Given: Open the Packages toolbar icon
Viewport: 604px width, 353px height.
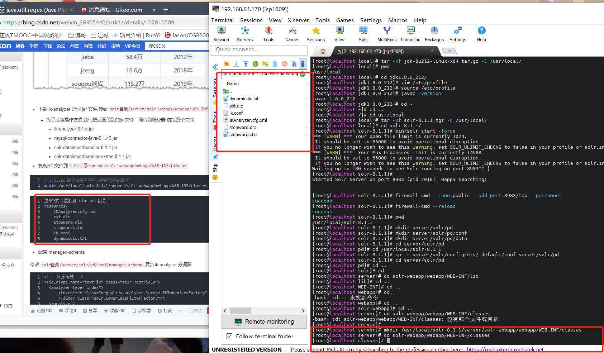Looking at the screenshot, I should click(x=434, y=34).
